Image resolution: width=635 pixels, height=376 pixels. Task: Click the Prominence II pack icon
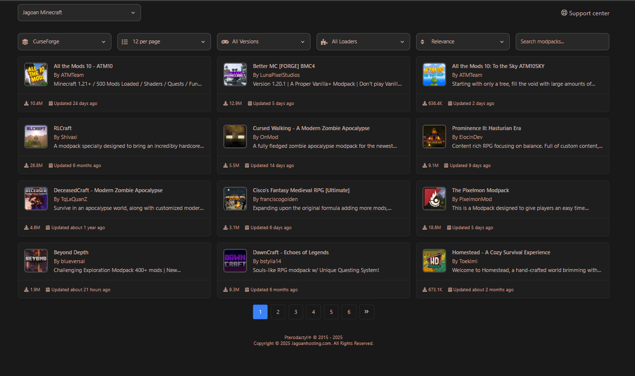[434, 137]
